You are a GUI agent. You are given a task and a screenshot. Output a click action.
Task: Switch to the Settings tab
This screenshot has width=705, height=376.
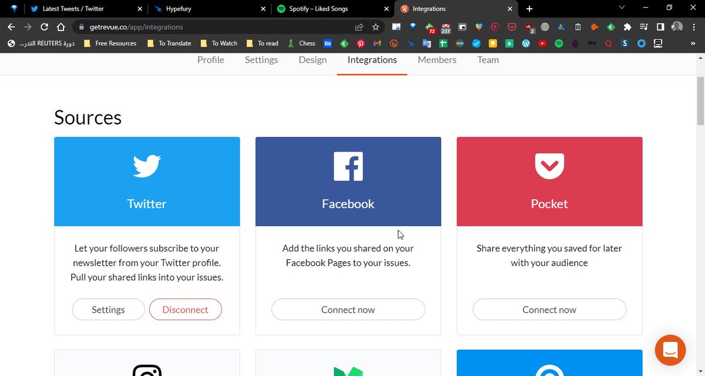261,60
